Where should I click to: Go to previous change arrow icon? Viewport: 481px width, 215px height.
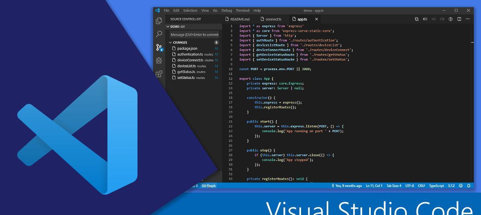[x=425, y=19]
